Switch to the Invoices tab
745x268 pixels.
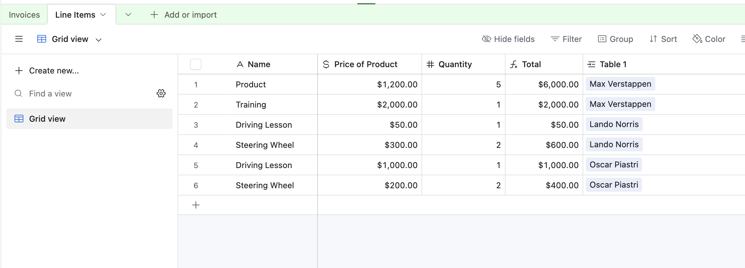point(24,15)
